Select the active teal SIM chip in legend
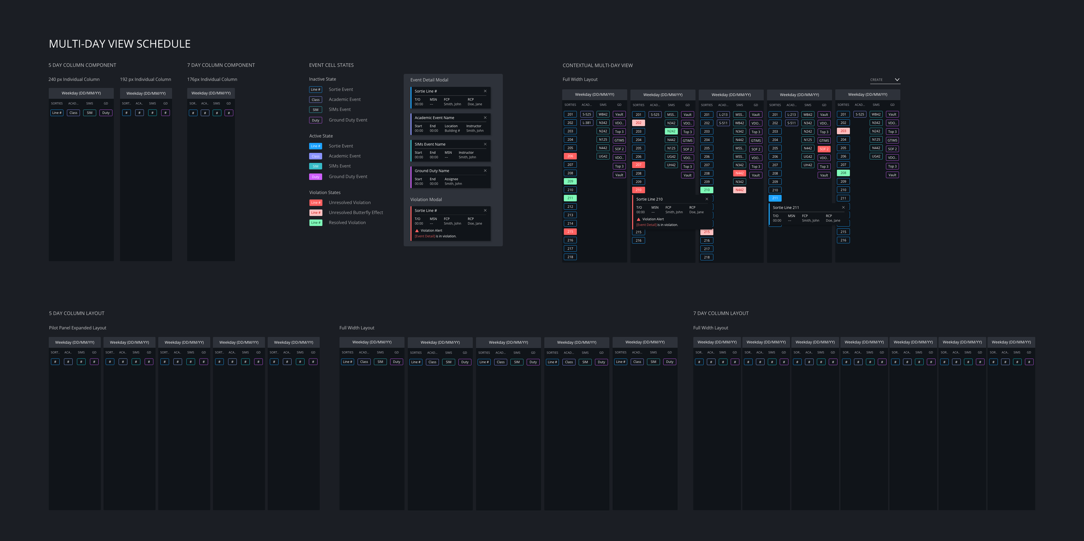Image resolution: width=1084 pixels, height=541 pixels. 316,166
